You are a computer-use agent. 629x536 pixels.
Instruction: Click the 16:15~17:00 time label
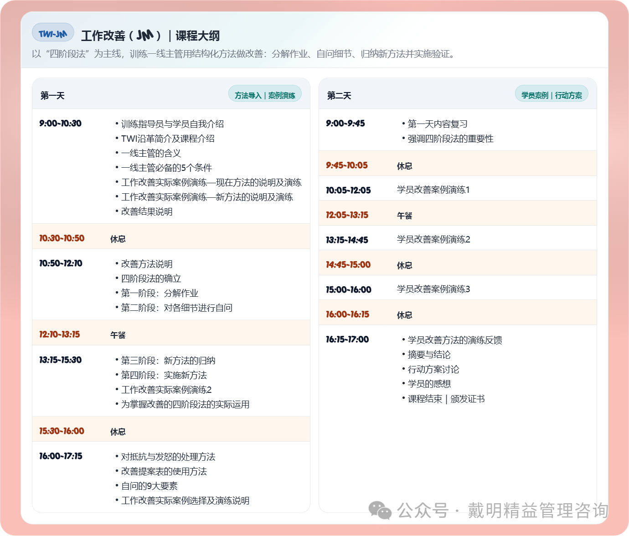[347, 340]
